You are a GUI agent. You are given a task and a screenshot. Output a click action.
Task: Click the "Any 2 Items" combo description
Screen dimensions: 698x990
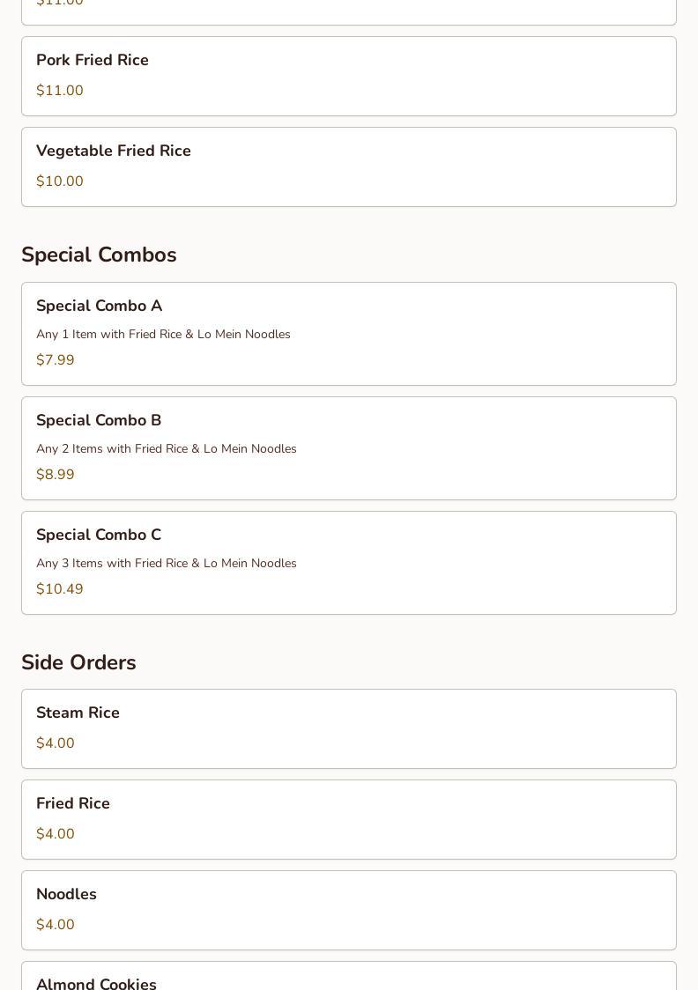[167, 449]
